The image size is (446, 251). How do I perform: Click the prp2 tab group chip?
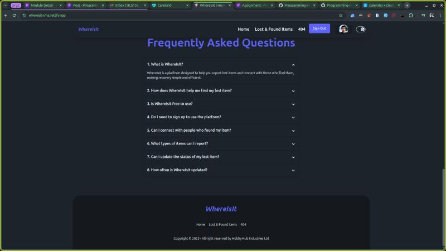(16, 6)
